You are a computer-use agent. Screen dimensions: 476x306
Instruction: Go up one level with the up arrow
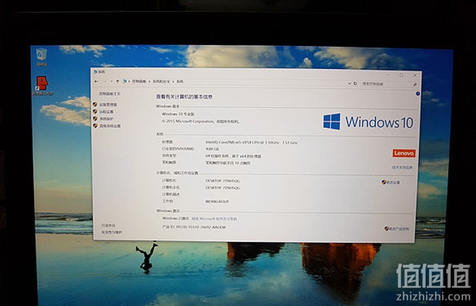118,81
